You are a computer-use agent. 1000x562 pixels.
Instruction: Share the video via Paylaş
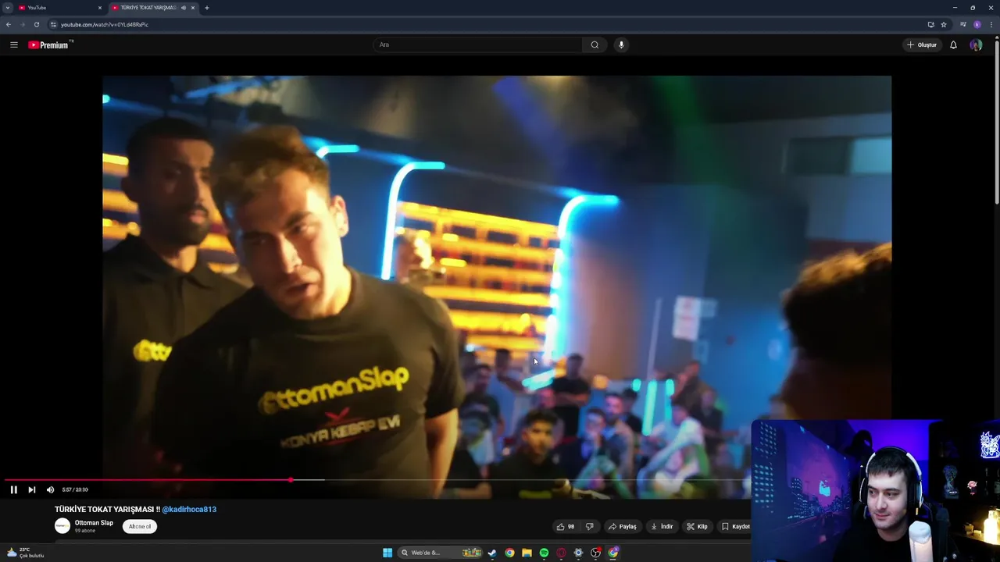[623, 527]
